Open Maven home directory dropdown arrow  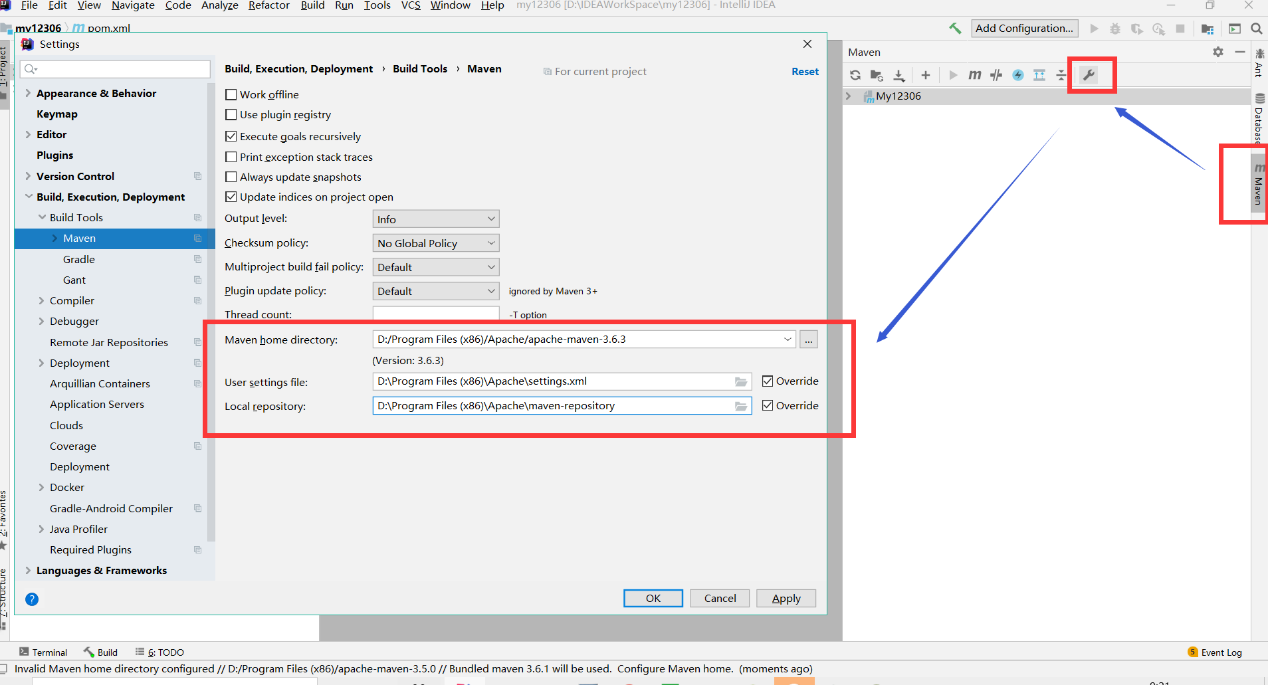pyautogui.click(x=788, y=339)
